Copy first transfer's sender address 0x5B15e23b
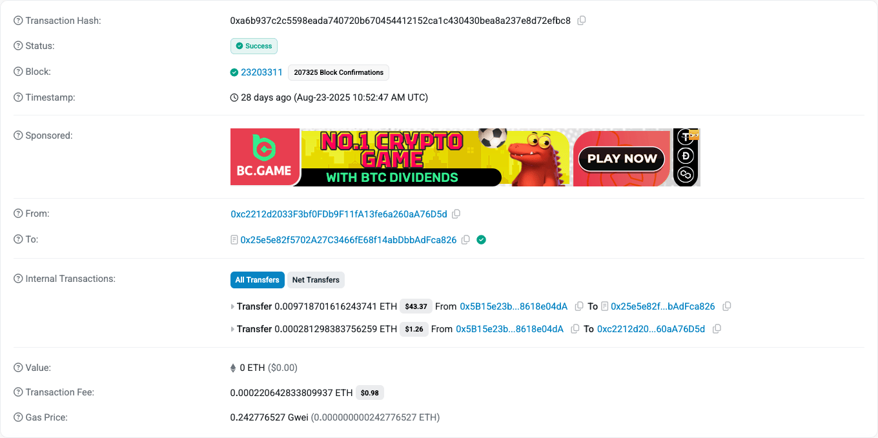 click(x=578, y=306)
